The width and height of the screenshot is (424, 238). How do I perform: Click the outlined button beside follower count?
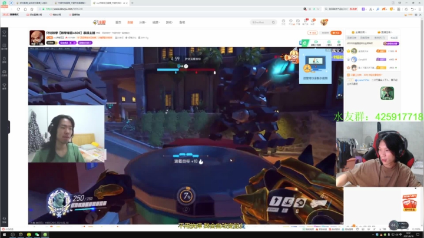pyautogui.click(x=313, y=33)
